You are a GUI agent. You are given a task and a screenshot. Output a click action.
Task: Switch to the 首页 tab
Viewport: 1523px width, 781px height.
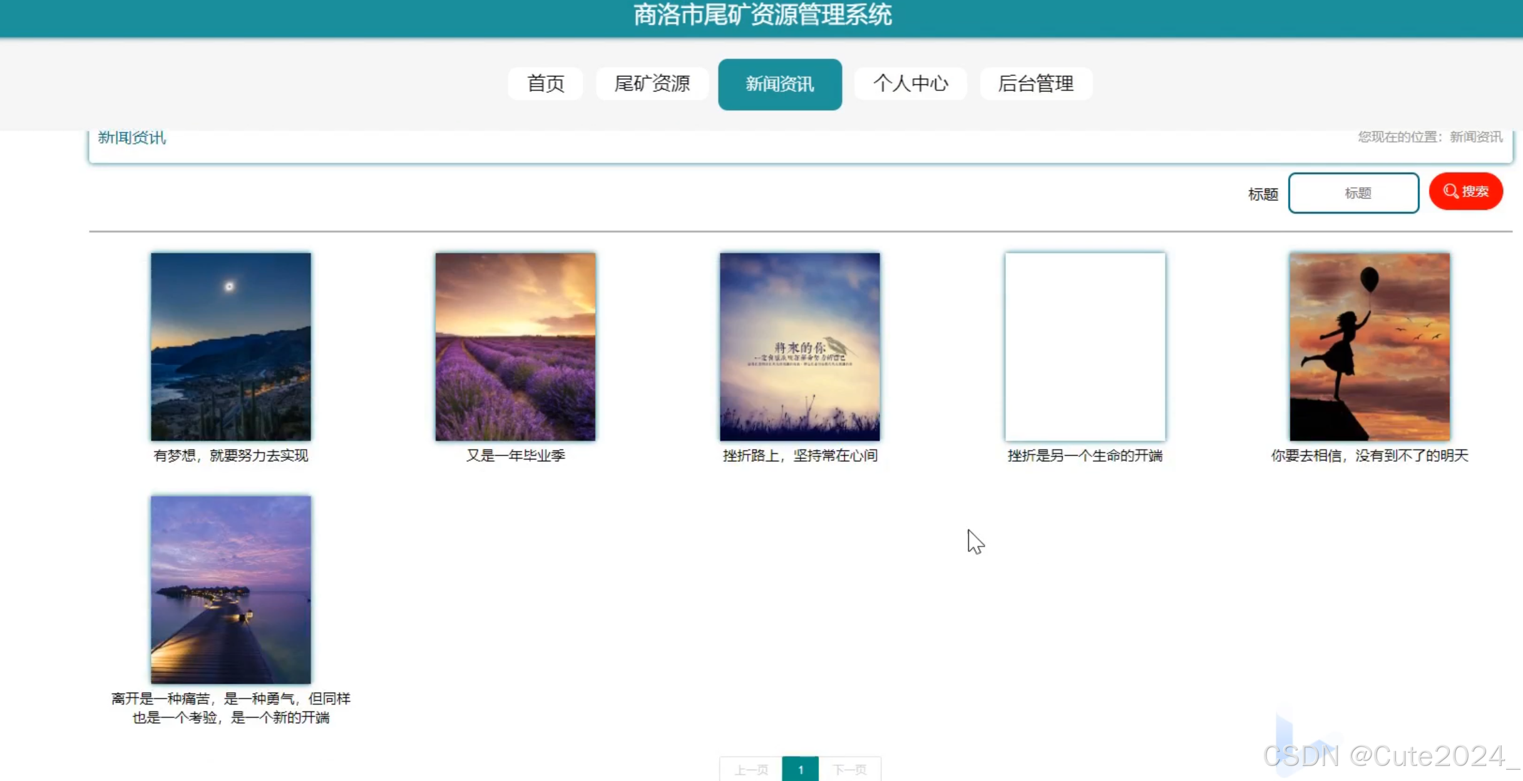coord(545,83)
